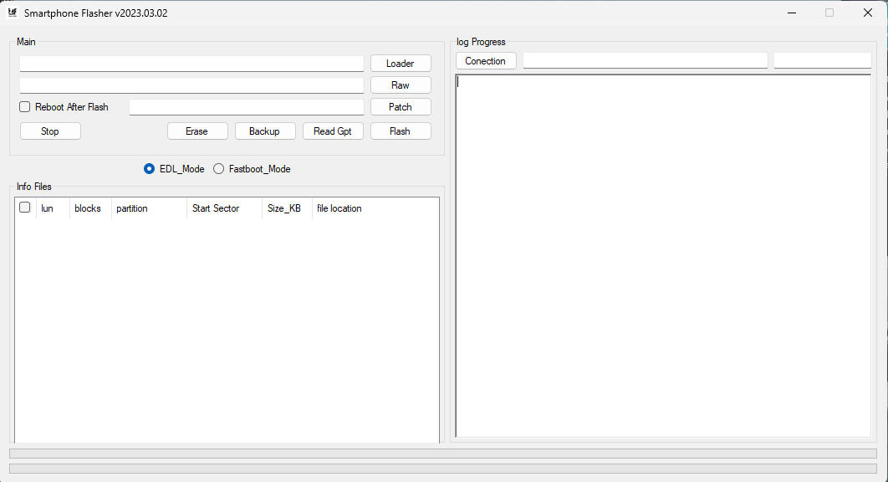Select EDL_Mode
This screenshot has width=888, height=482.
(x=148, y=168)
